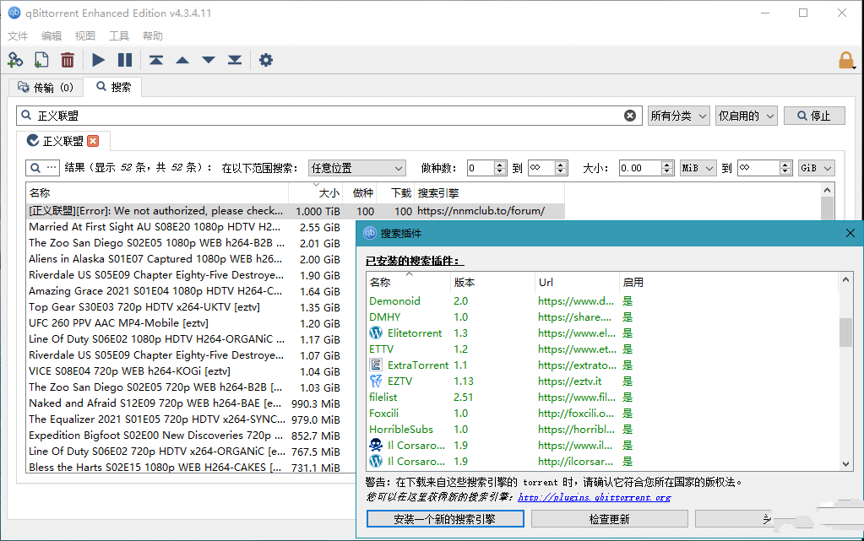Open the options gear icon
This screenshot has height=541, width=864.
(x=266, y=60)
